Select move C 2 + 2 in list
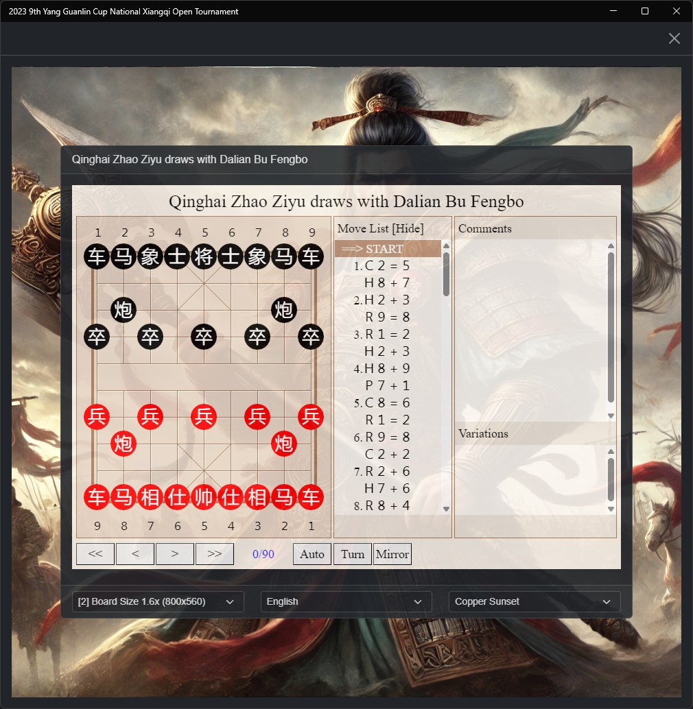This screenshot has width=693, height=709. [x=387, y=454]
